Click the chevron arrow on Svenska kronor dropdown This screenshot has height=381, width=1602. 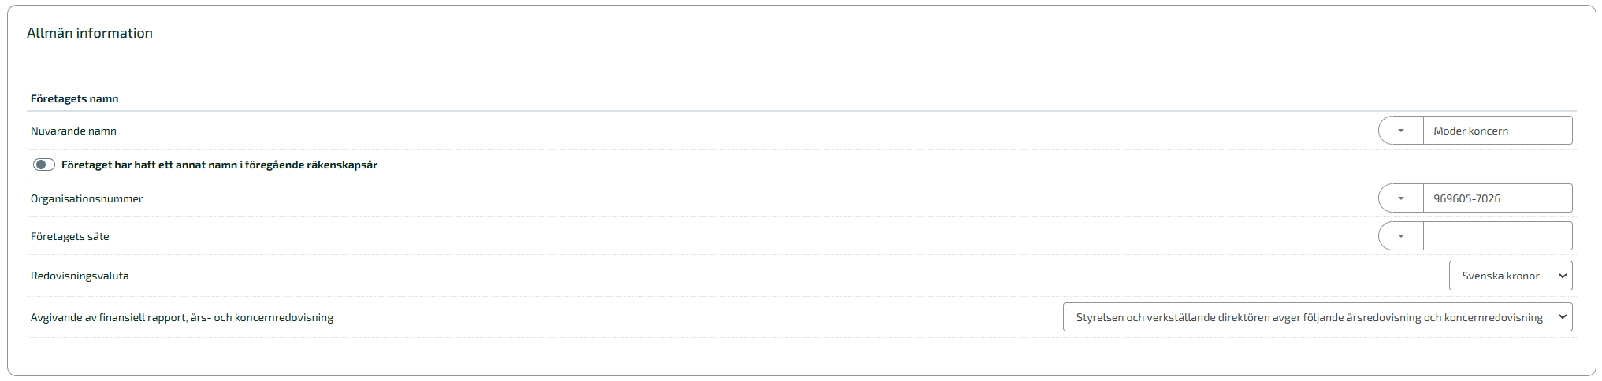[1562, 276]
